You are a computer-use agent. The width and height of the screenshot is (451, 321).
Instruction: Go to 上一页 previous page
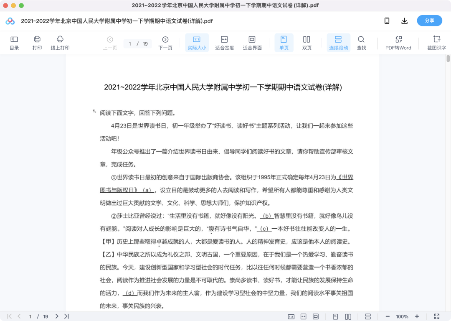(x=110, y=43)
